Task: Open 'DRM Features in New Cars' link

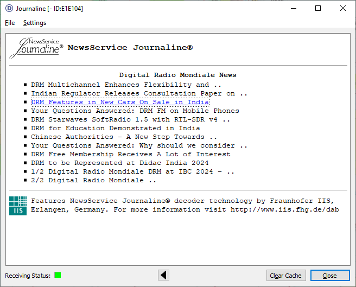Action: (119, 102)
